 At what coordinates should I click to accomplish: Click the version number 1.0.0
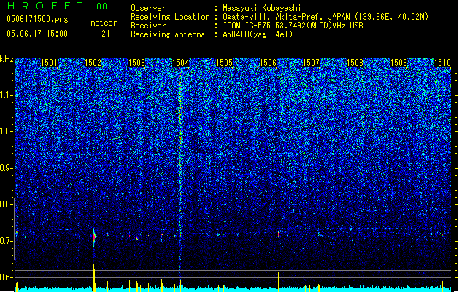click(99, 7)
